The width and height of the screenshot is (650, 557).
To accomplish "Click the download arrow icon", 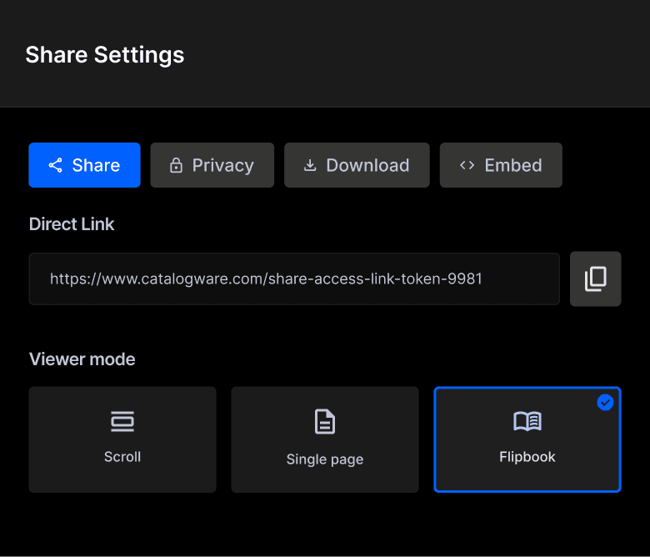I will pyautogui.click(x=310, y=165).
